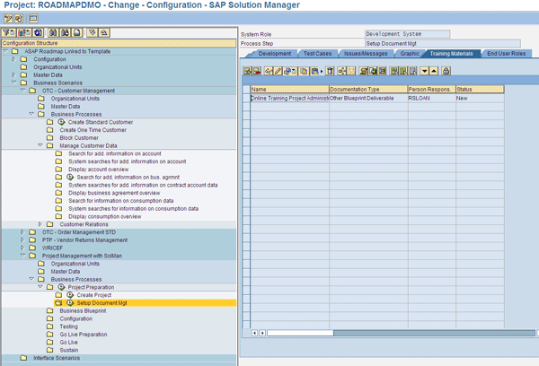Viewport: 539px width, 366px height.
Task: Expand the PTP - Vendor Returns Management node
Action: pyautogui.click(x=23, y=240)
